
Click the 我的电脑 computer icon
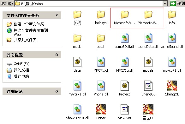coord(9,76)
